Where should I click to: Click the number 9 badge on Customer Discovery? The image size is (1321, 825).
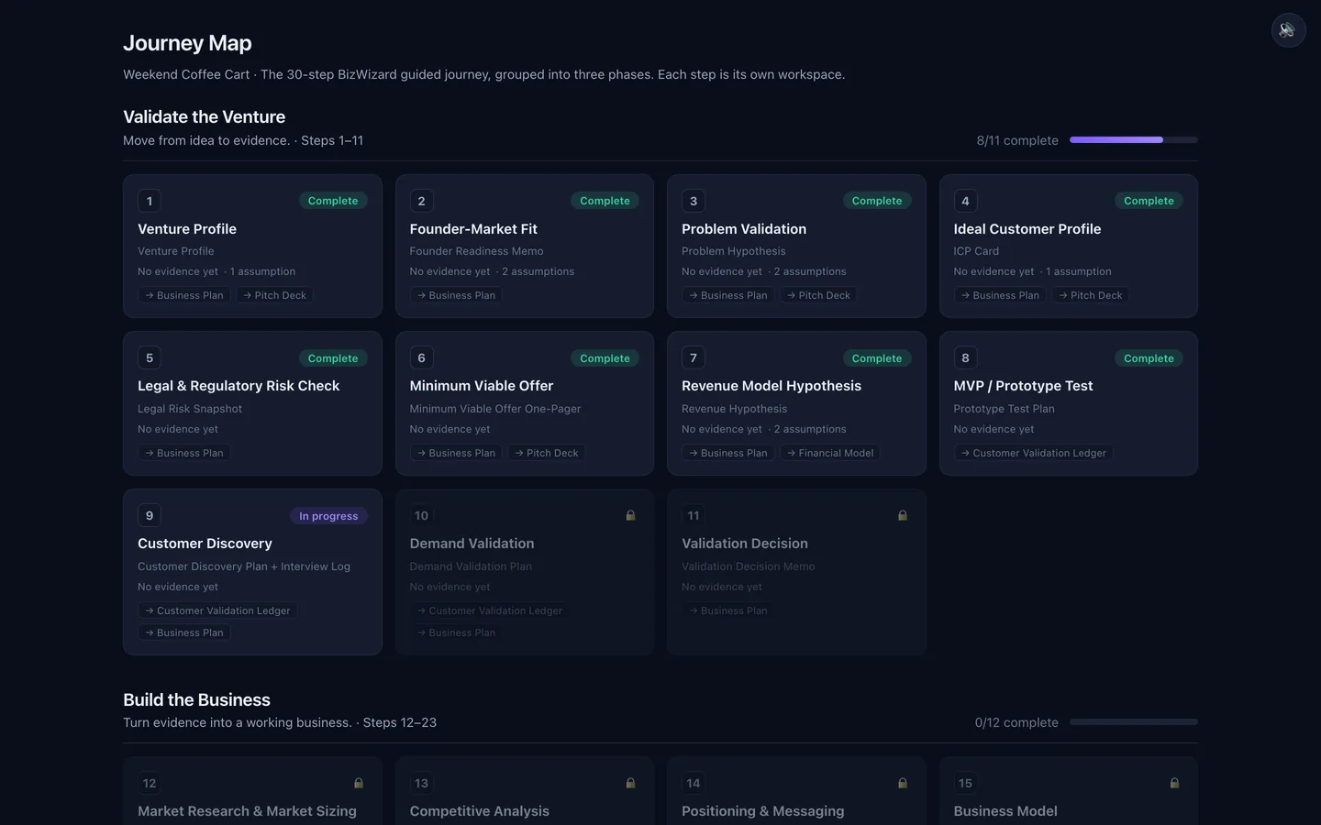150,515
